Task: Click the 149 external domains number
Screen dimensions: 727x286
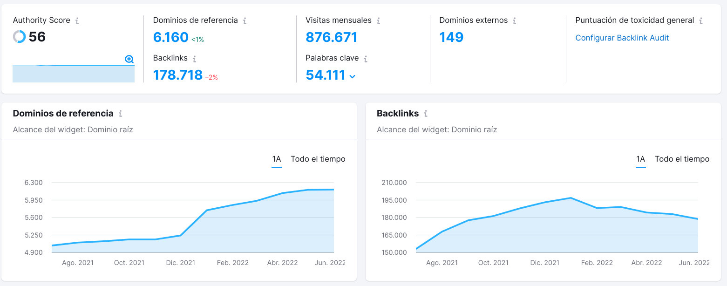Action: click(451, 37)
